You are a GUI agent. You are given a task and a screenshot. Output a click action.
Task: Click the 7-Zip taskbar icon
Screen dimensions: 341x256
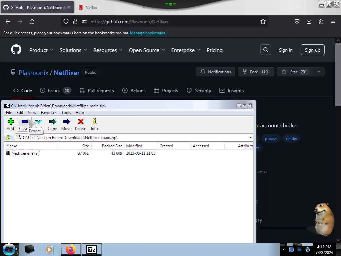click(92, 249)
